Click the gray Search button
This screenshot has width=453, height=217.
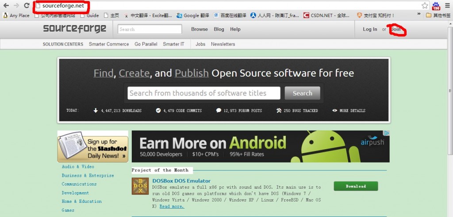(x=303, y=93)
